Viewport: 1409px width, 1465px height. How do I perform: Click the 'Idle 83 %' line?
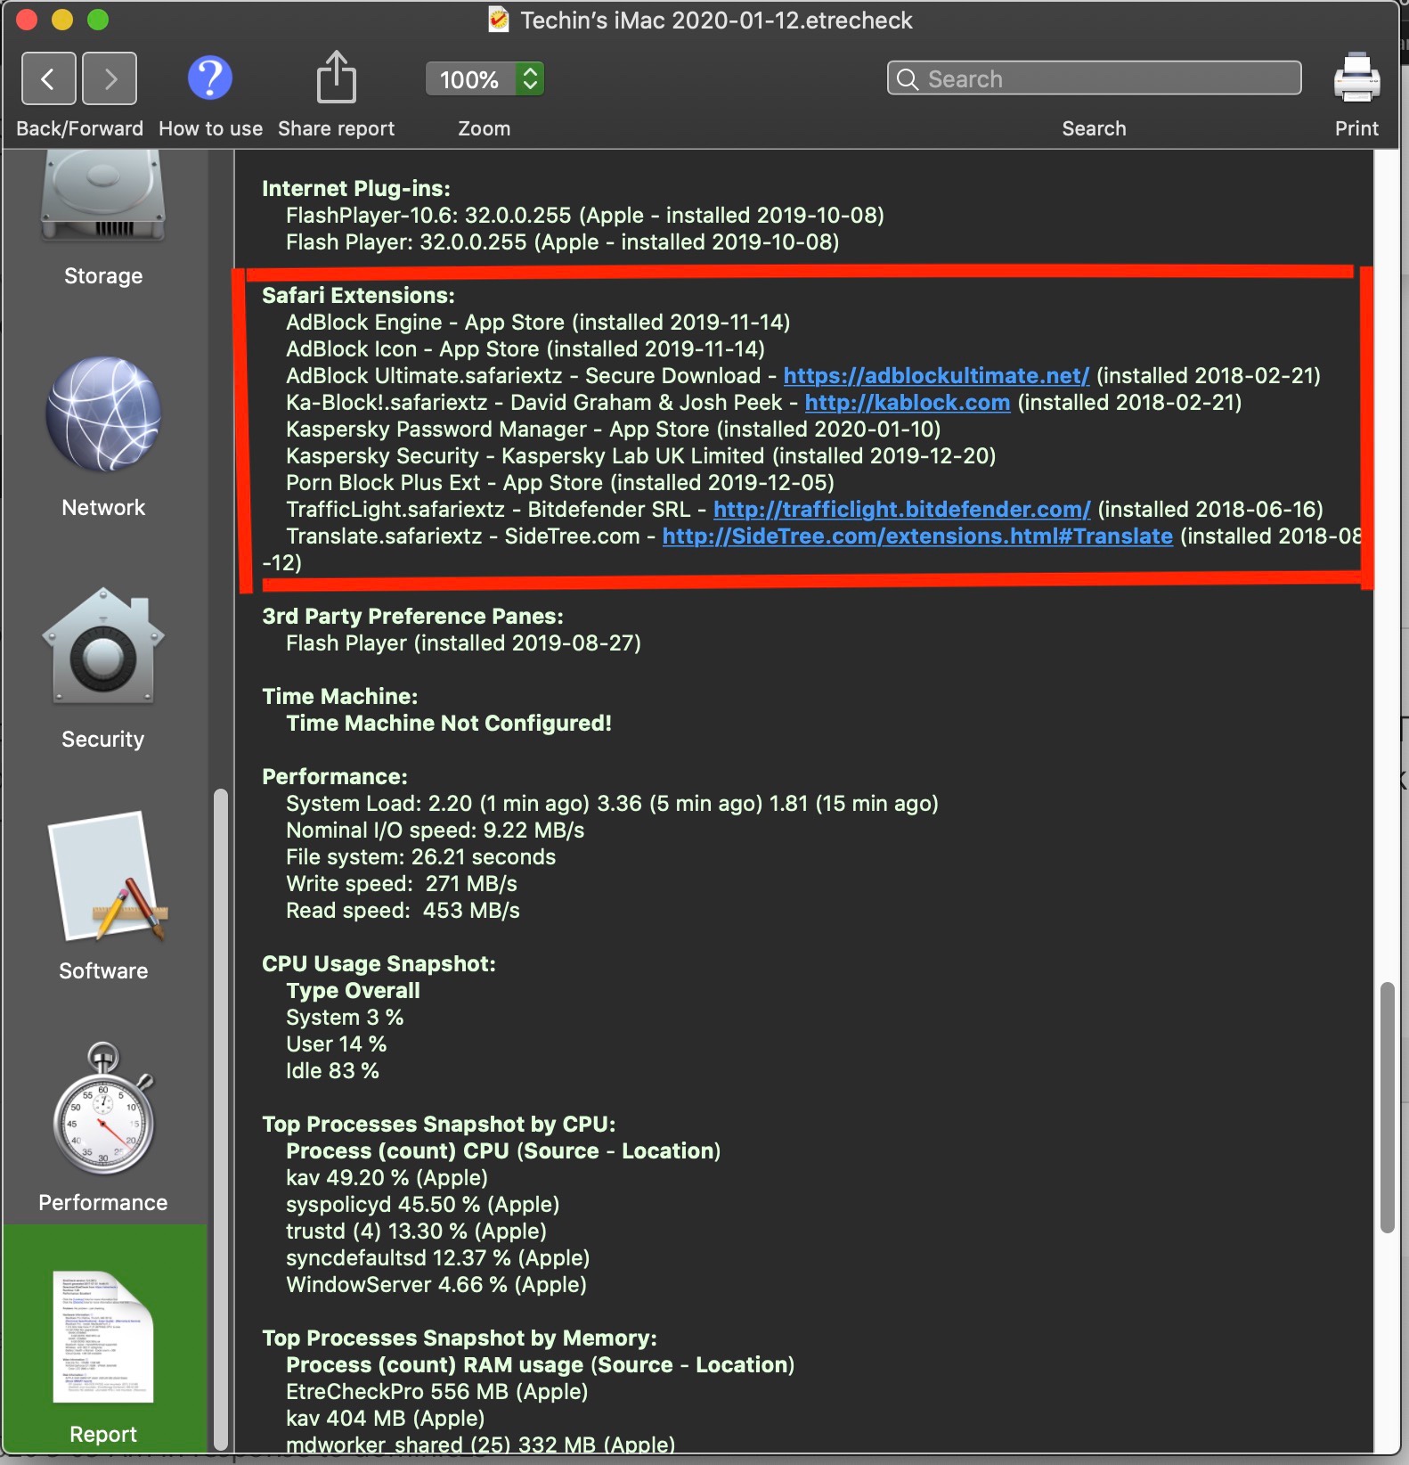(332, 1071)
